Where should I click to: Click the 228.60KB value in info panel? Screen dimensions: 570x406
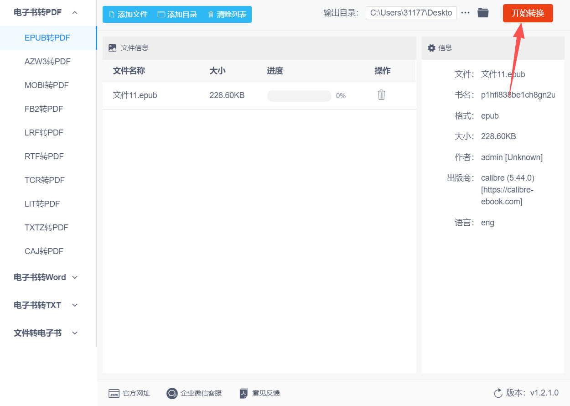[498, 136]
